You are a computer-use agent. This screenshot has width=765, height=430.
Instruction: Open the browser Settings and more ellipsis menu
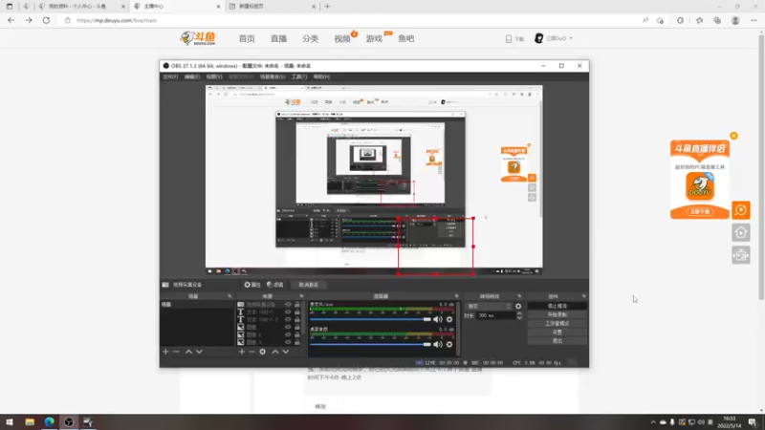coord(754,20)
